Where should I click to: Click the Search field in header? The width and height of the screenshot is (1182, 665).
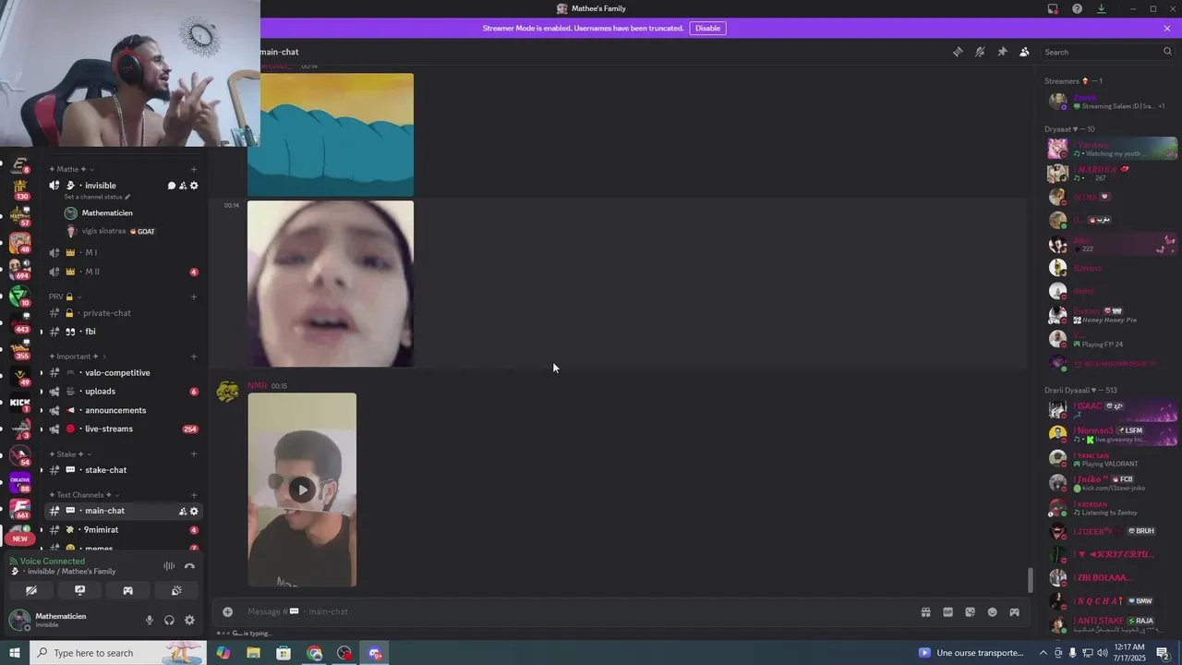pos(1108,52)
